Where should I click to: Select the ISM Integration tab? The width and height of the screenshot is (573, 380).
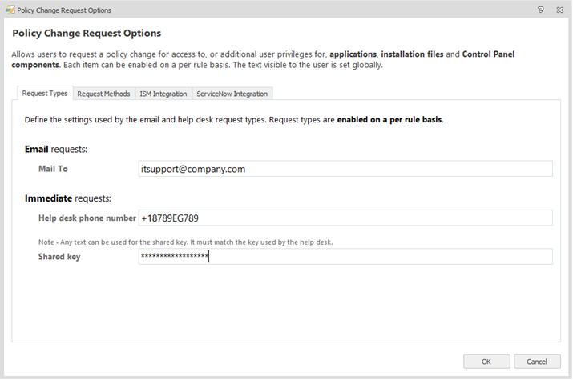click(x=163, y=94)
